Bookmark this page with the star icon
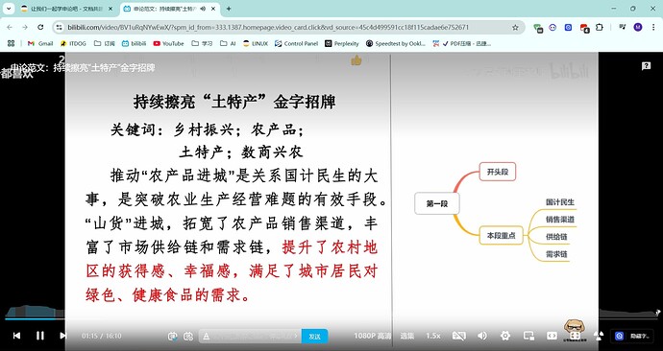This screenshot has width=663, height=351. (x=515, y=28)
